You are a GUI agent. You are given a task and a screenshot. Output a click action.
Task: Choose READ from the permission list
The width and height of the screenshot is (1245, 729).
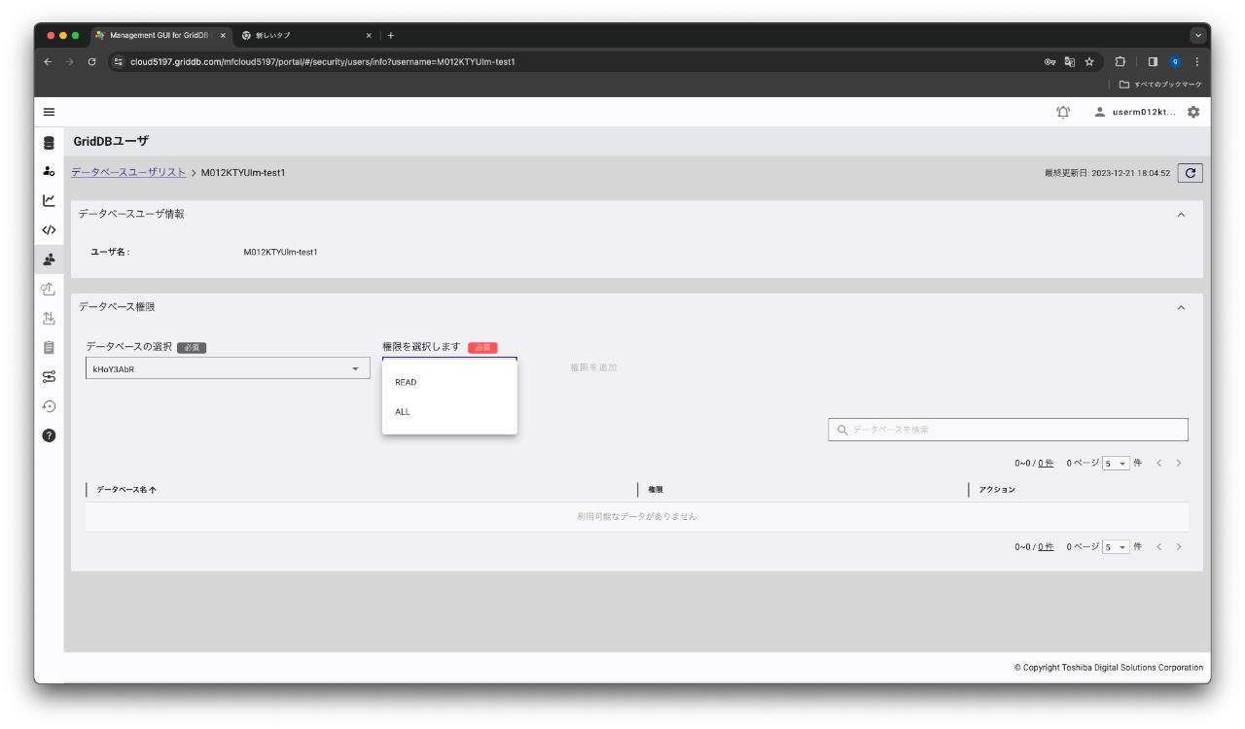[449, 382]
